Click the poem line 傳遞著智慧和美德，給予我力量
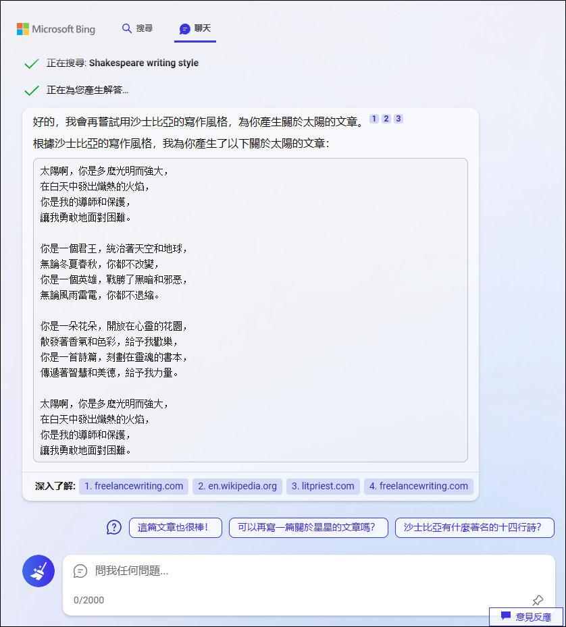 pyautogui.click(x=109, y=373)
